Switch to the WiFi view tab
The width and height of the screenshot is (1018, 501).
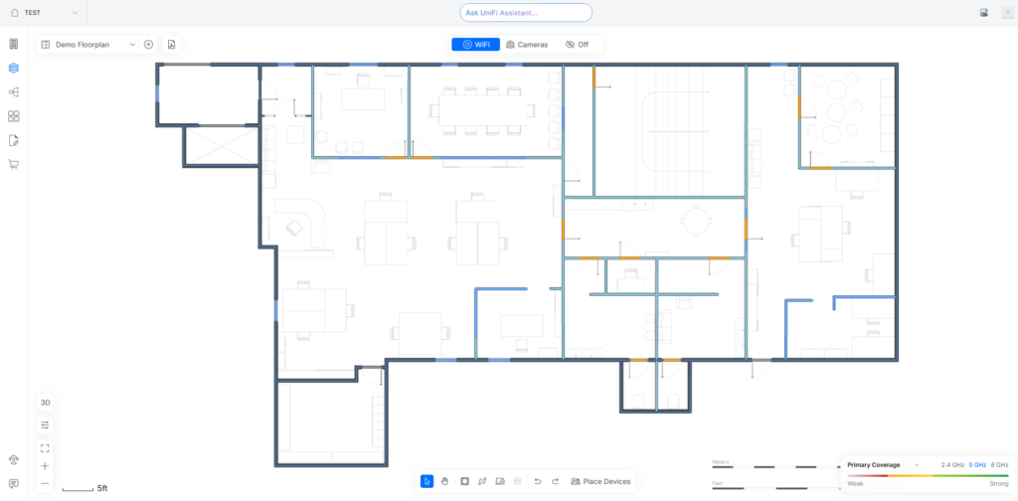476,44
